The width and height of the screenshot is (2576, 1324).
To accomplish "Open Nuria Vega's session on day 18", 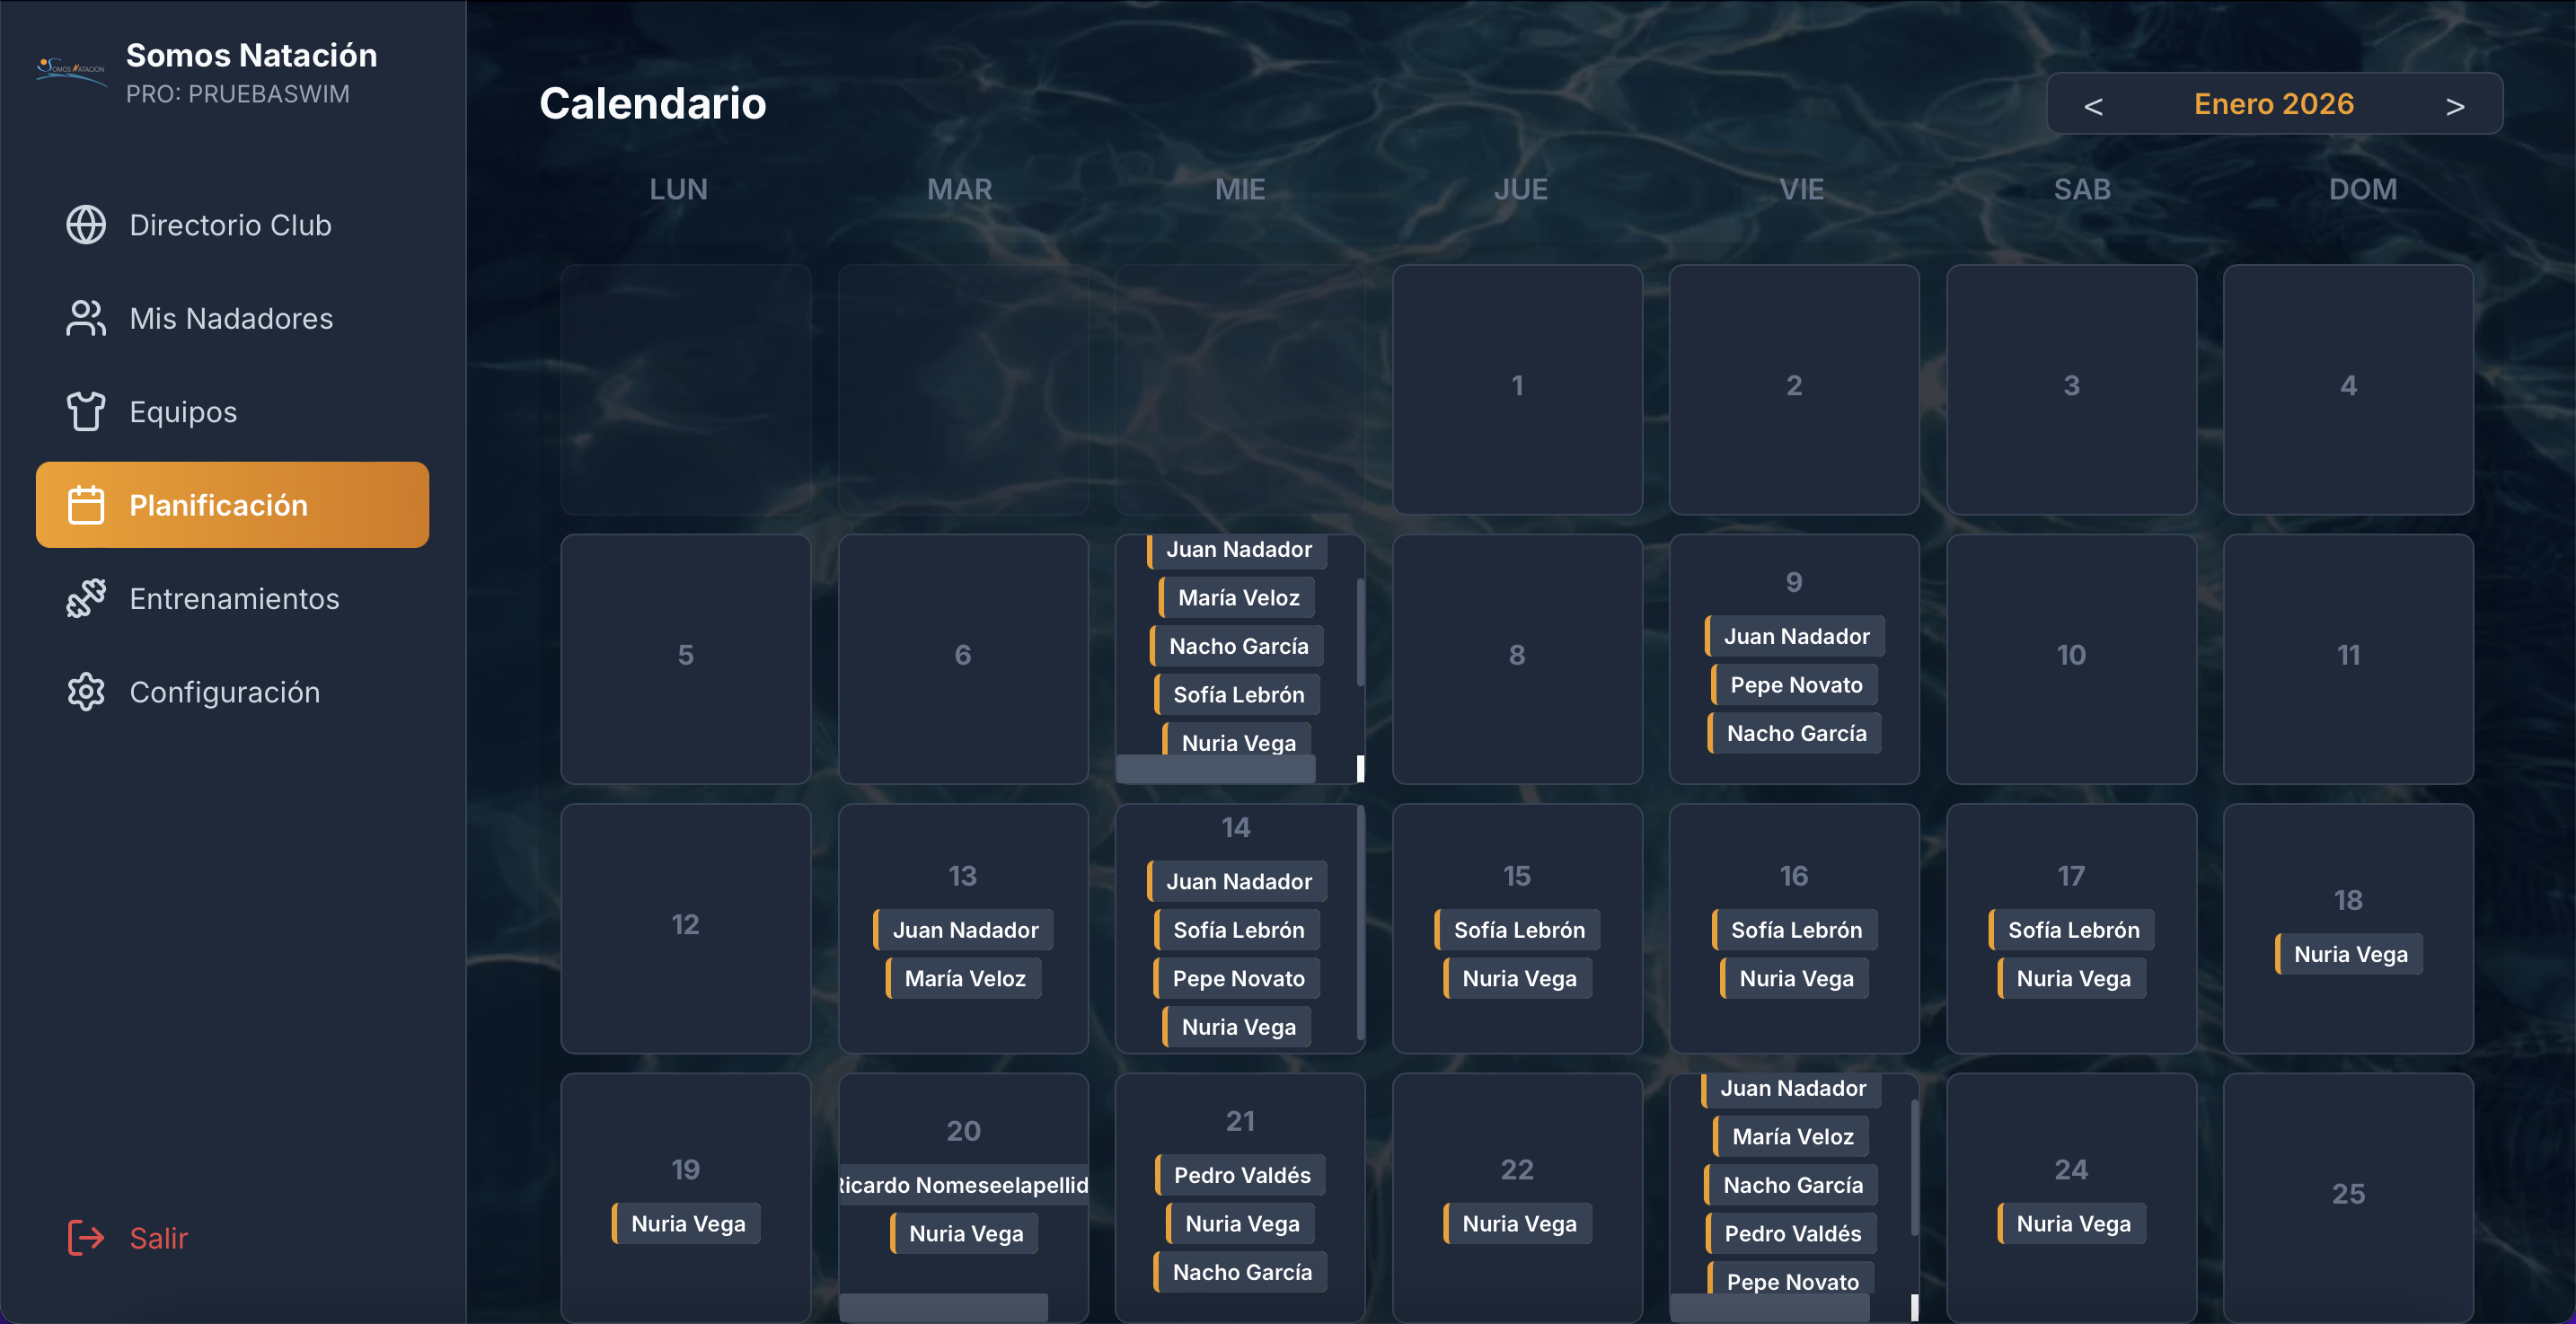I will [2349, 953].
